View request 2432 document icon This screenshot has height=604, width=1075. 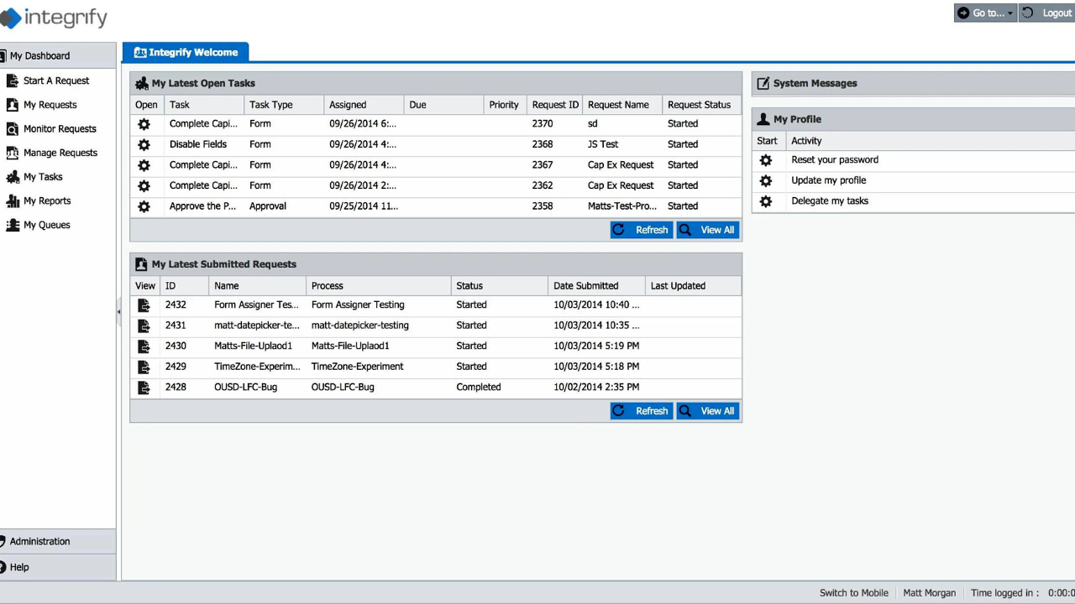pyautogui.click(x=144, y=305)
